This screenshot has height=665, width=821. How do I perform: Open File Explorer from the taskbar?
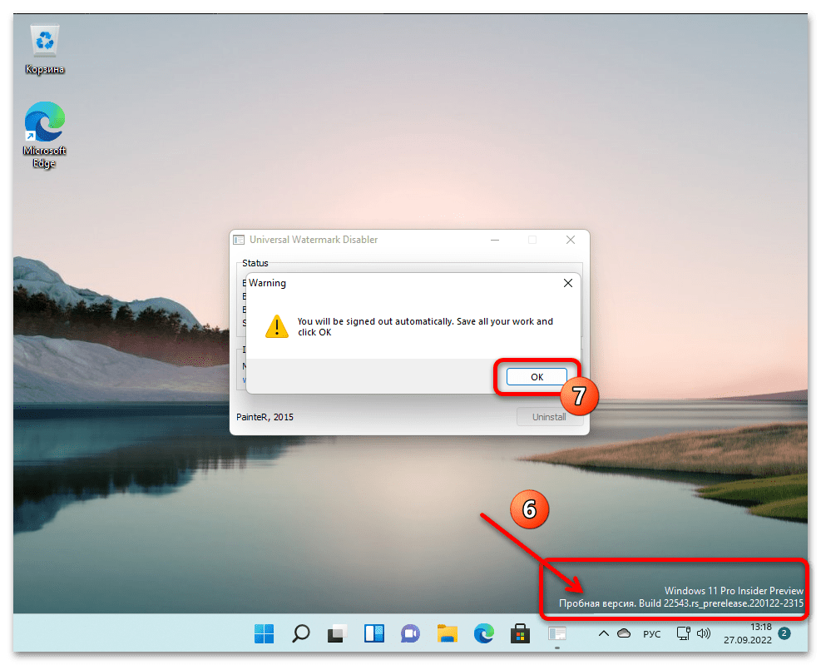click(x=448, y=633)
